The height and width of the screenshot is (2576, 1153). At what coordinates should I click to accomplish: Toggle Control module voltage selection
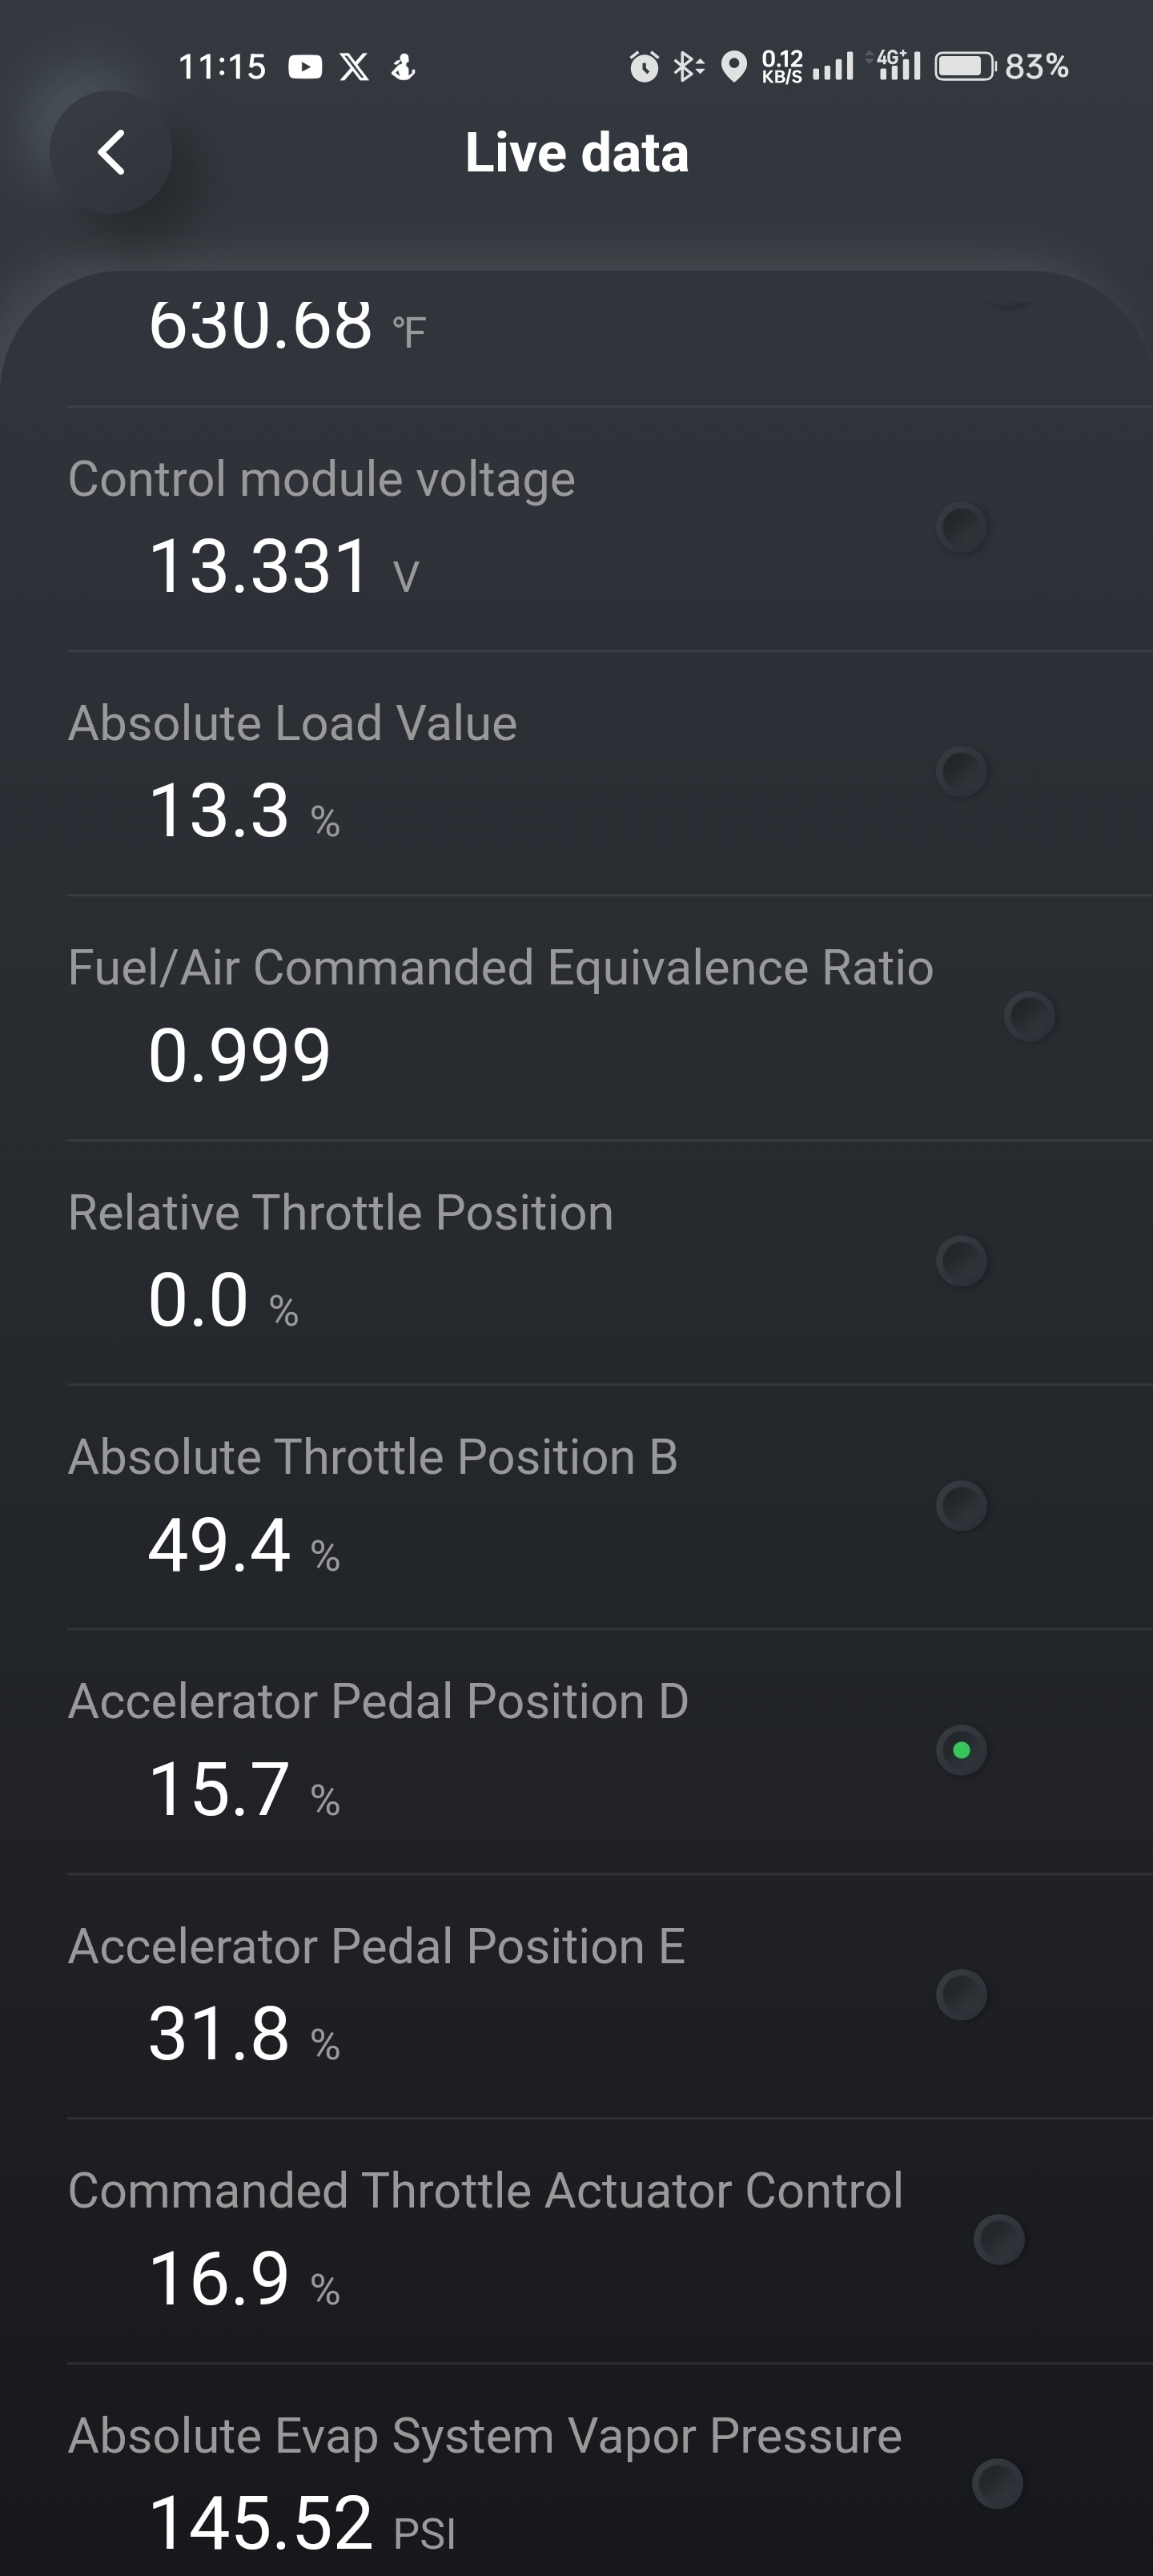point(962,527)
